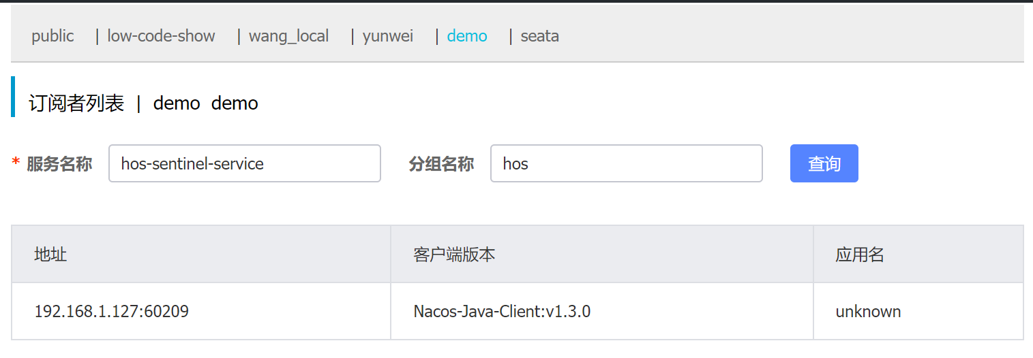Screen dimensions: 1033x358
Task: Click the 客户端版本 column header
Action: pyautogui.click(x=602, y=255)
